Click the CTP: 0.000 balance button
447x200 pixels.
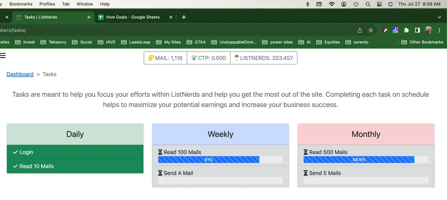209,58
